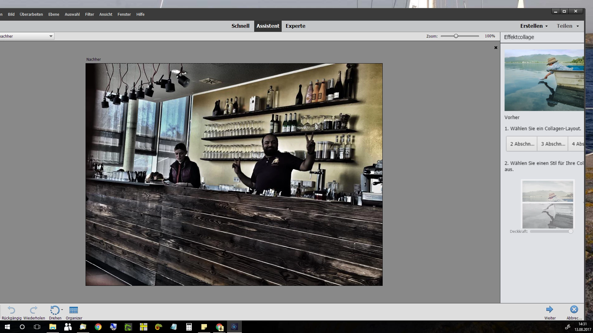The width and height of the screenshot is (593, 333).
Task: Click the Rückgängig undo icon
Action: click(x=11, y=310)
